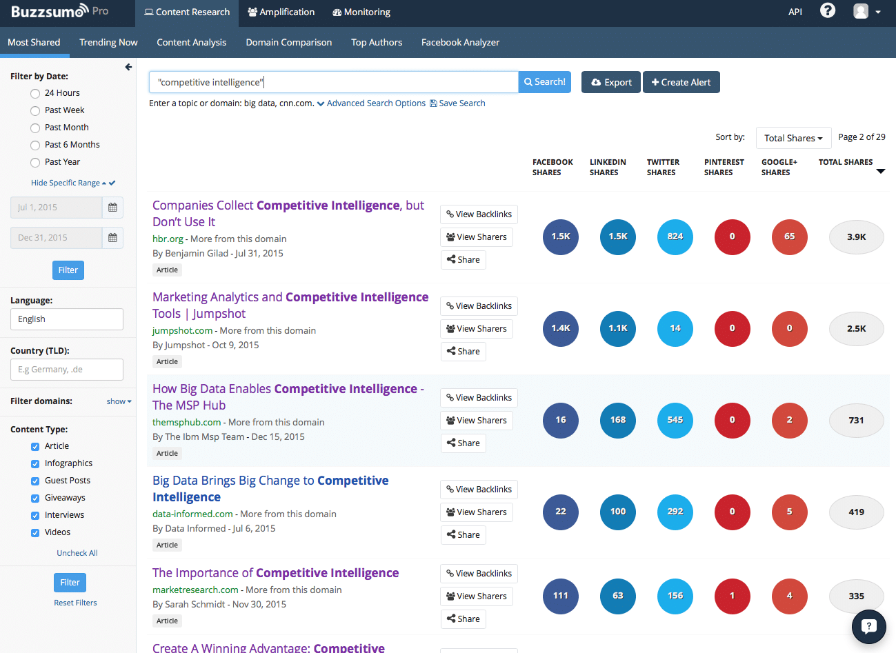Switch to Content Analysis
This screenshot has width=896, height=653.
191,42
